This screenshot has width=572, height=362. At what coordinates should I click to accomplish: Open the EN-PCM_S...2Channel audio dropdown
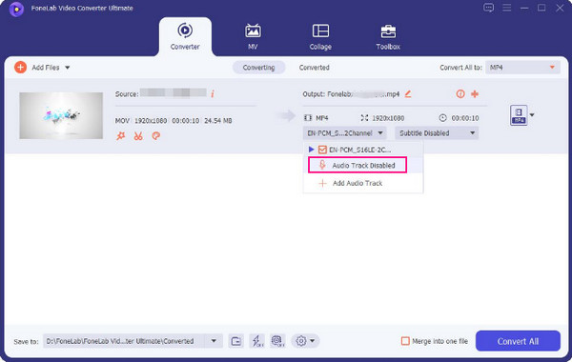(344, 133)
